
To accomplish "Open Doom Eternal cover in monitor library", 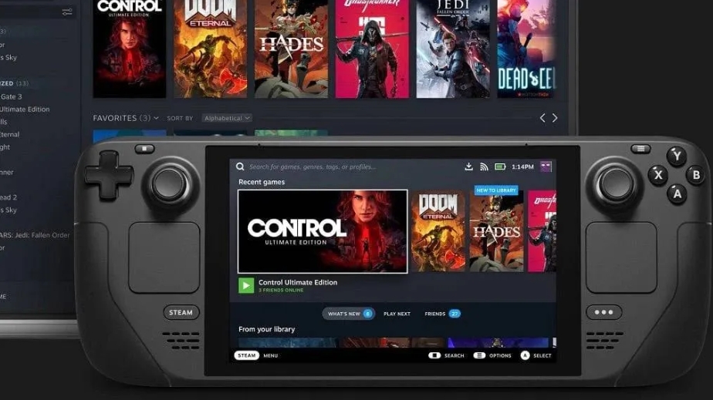I will (x=210, y=49).
